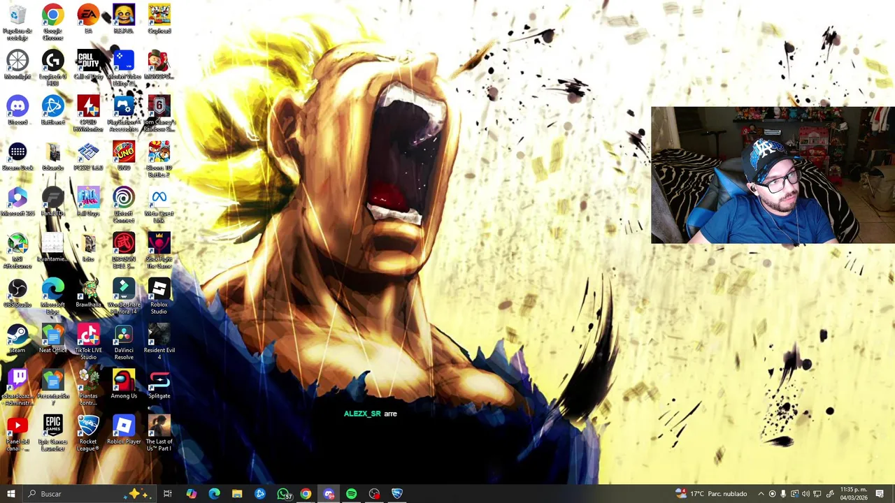
Task: Open Battle.net desktop shortcut
Action: (53, 110)
